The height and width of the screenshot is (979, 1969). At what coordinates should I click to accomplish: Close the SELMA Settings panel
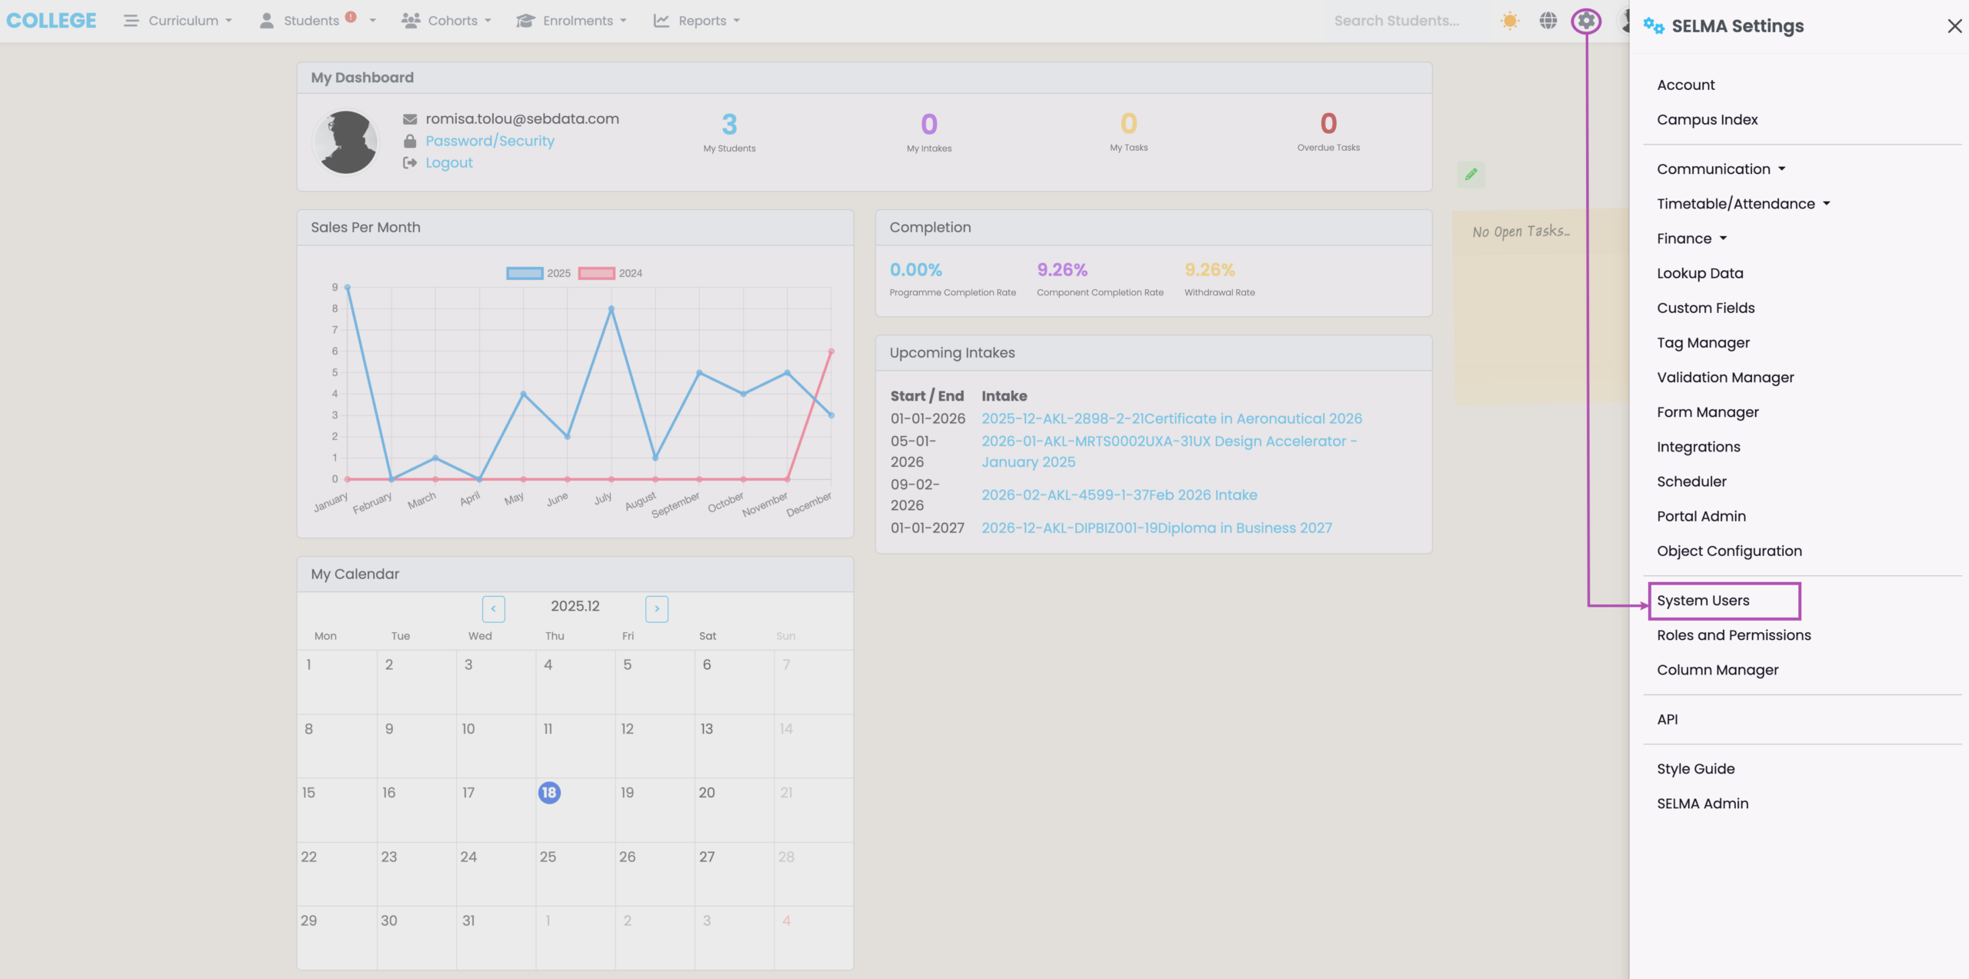coord(1954,26)
